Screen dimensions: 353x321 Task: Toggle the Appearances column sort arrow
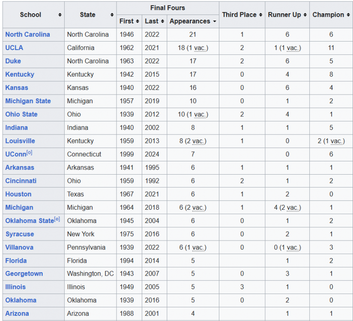214,21
